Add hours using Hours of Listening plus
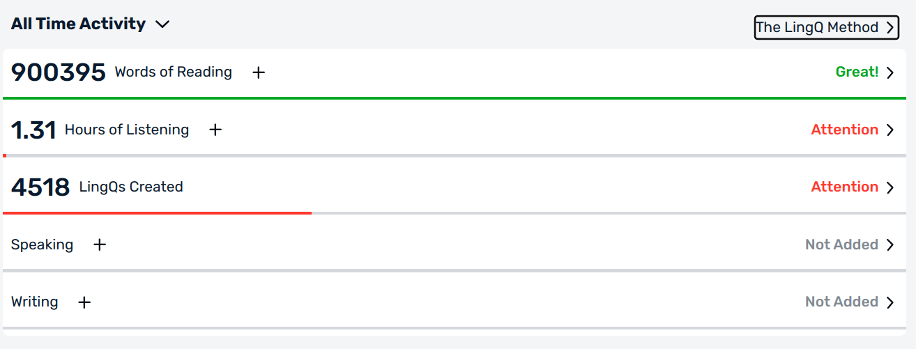This screenshot has width=916, height=349. (215, 130)
